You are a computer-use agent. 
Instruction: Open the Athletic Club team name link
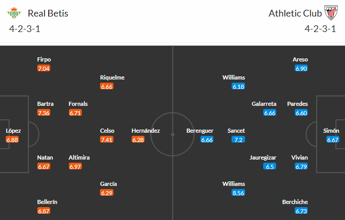tap(293, 13)
